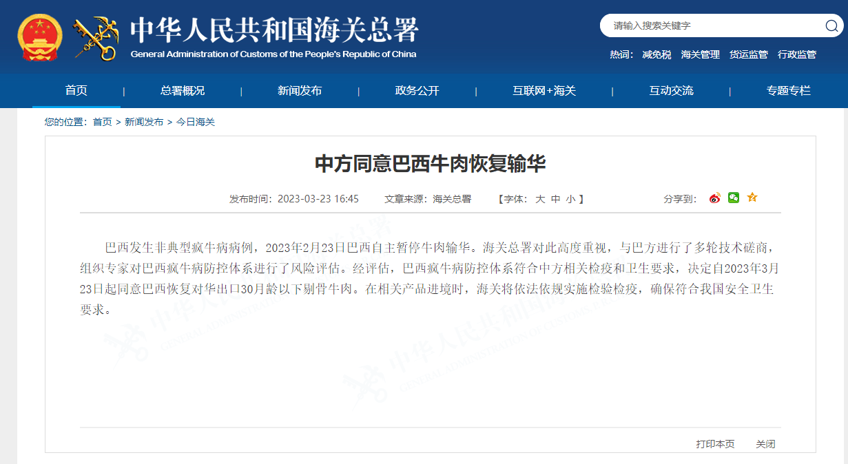Share article via WeChat icon
The image size is (848, 464).
(734, 198)
